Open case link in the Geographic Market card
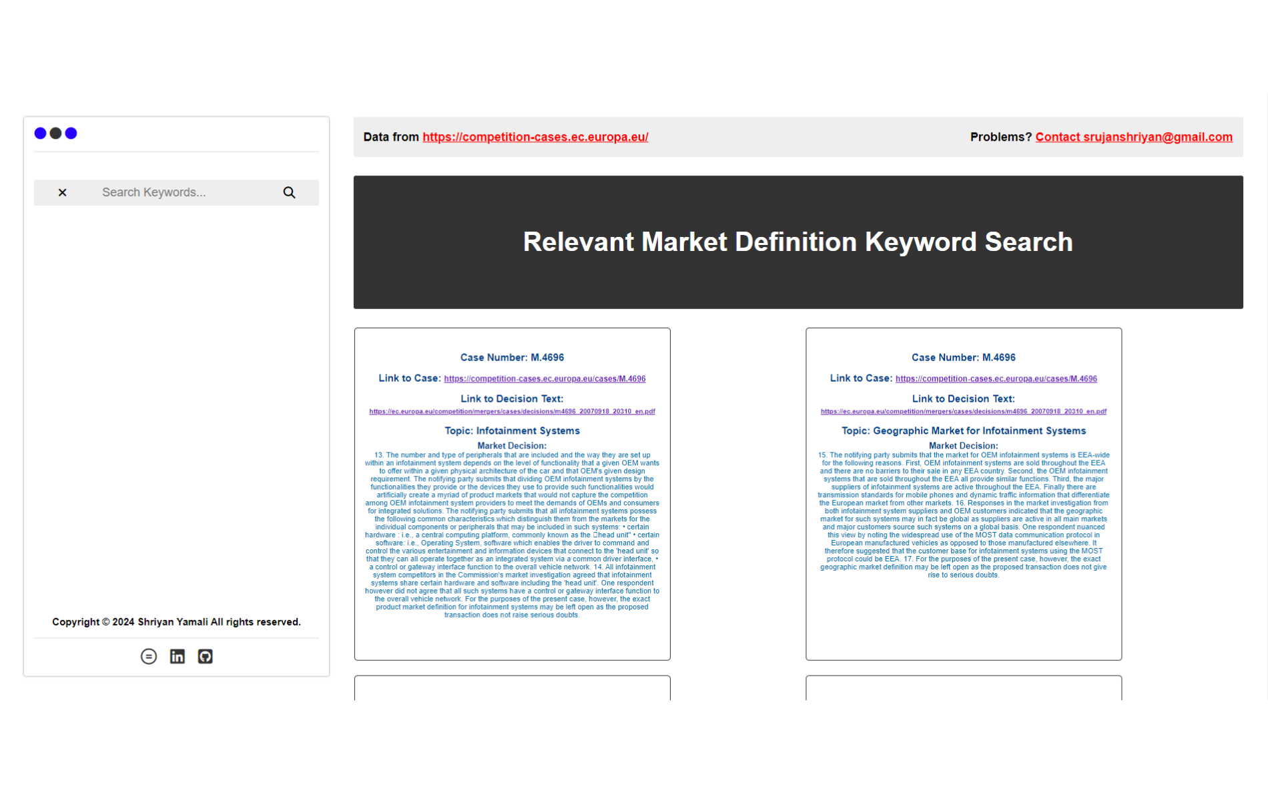The height and width of the screenshot is (793, 1268). (x=996, y=378)
